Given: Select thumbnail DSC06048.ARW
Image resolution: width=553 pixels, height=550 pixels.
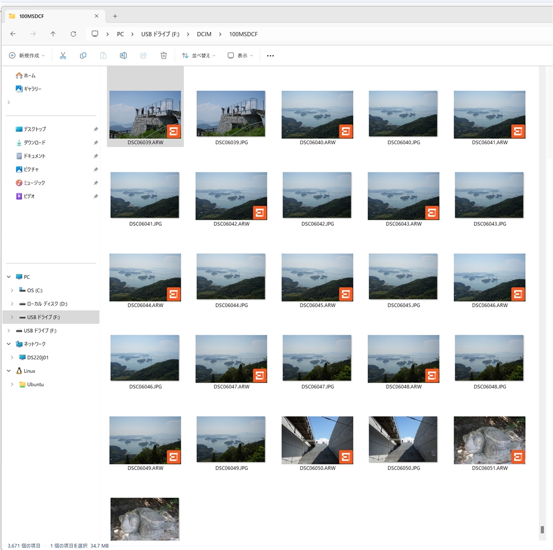Looking at the screenshot, I should click(x=403, y=359).
